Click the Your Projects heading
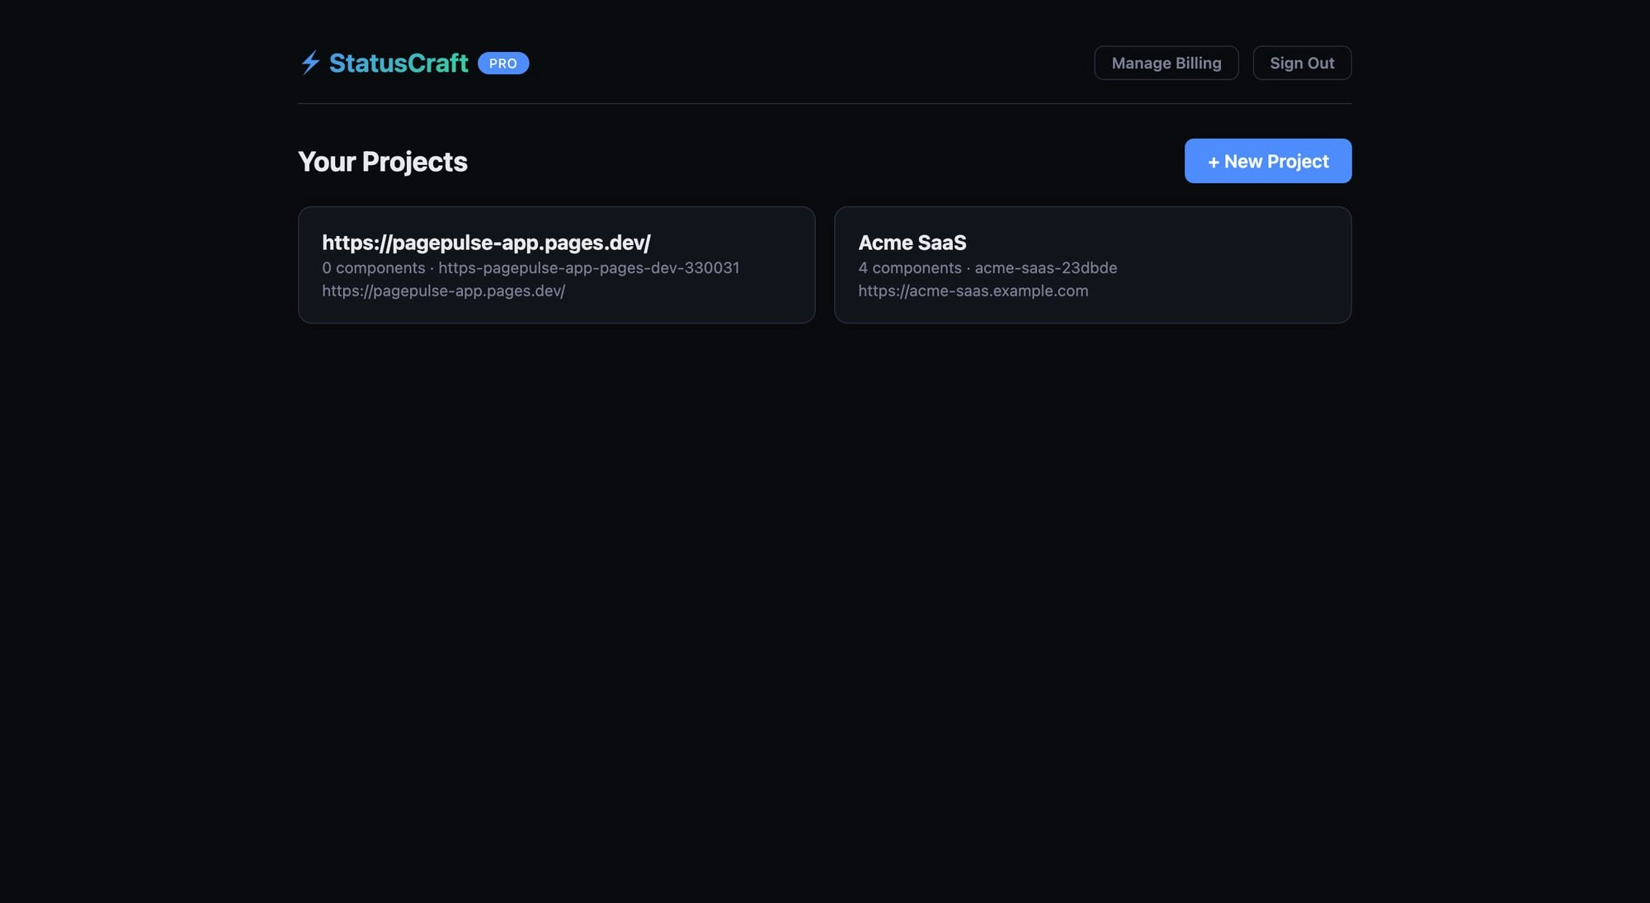The width and height of the screenshot is (1650, 903). [x=382, y=161]
